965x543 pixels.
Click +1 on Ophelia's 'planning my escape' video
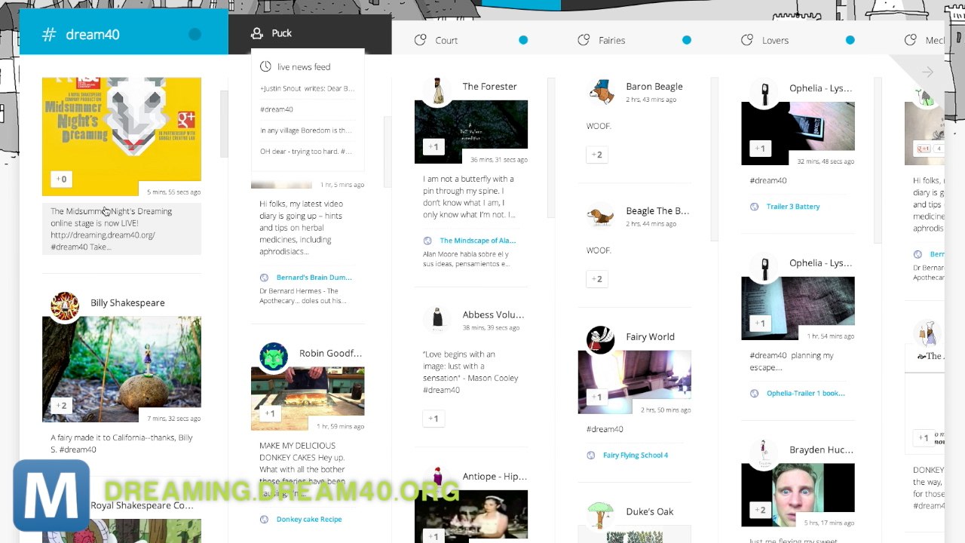coord(760,324)
